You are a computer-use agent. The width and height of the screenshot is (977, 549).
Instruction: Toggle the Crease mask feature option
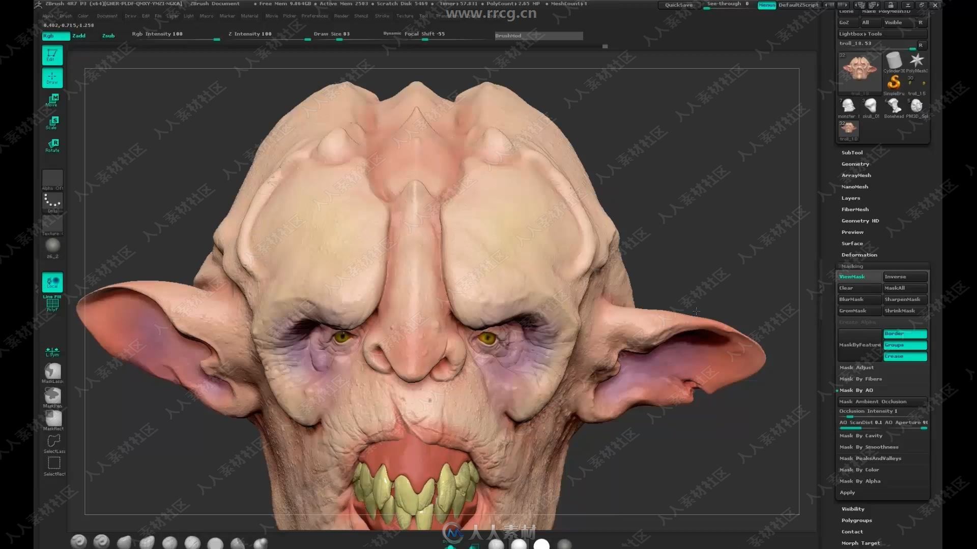pyautogui.click(x=905, y=356)
